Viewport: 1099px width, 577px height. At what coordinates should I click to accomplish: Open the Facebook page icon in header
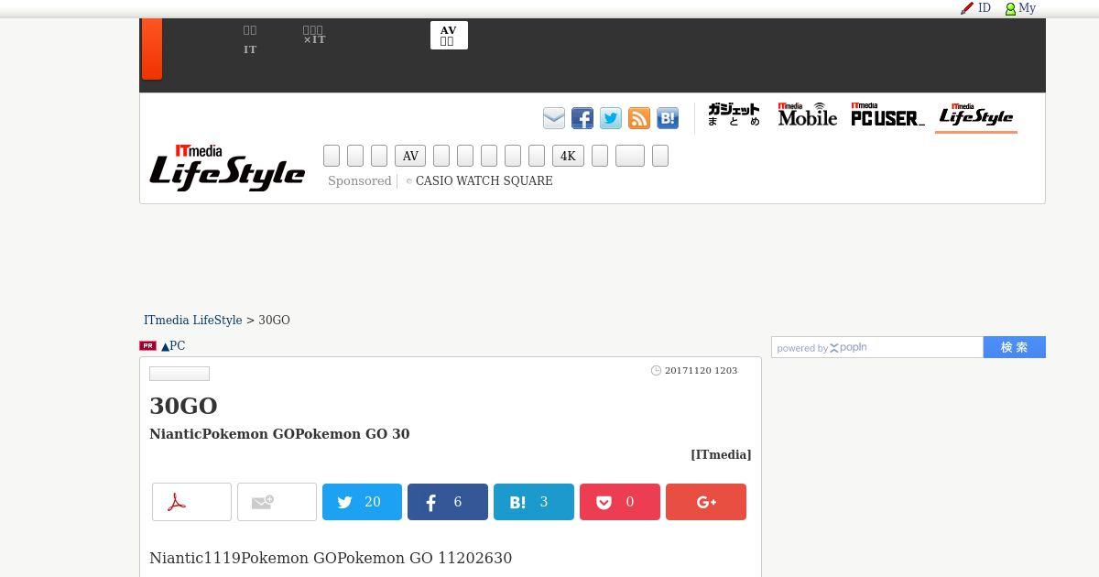coord(582,118)
